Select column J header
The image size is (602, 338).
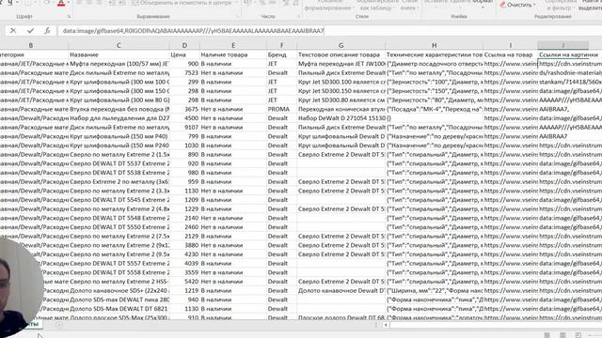[x=562, y=45]
